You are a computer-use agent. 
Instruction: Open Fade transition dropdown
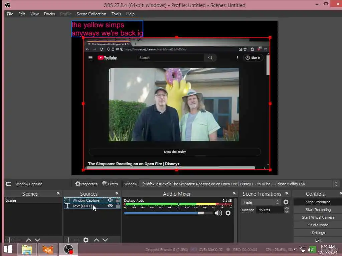[261, 202]
